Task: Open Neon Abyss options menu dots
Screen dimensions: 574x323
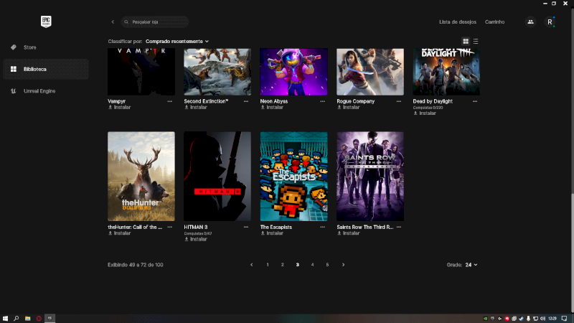Action: point(322,101)
